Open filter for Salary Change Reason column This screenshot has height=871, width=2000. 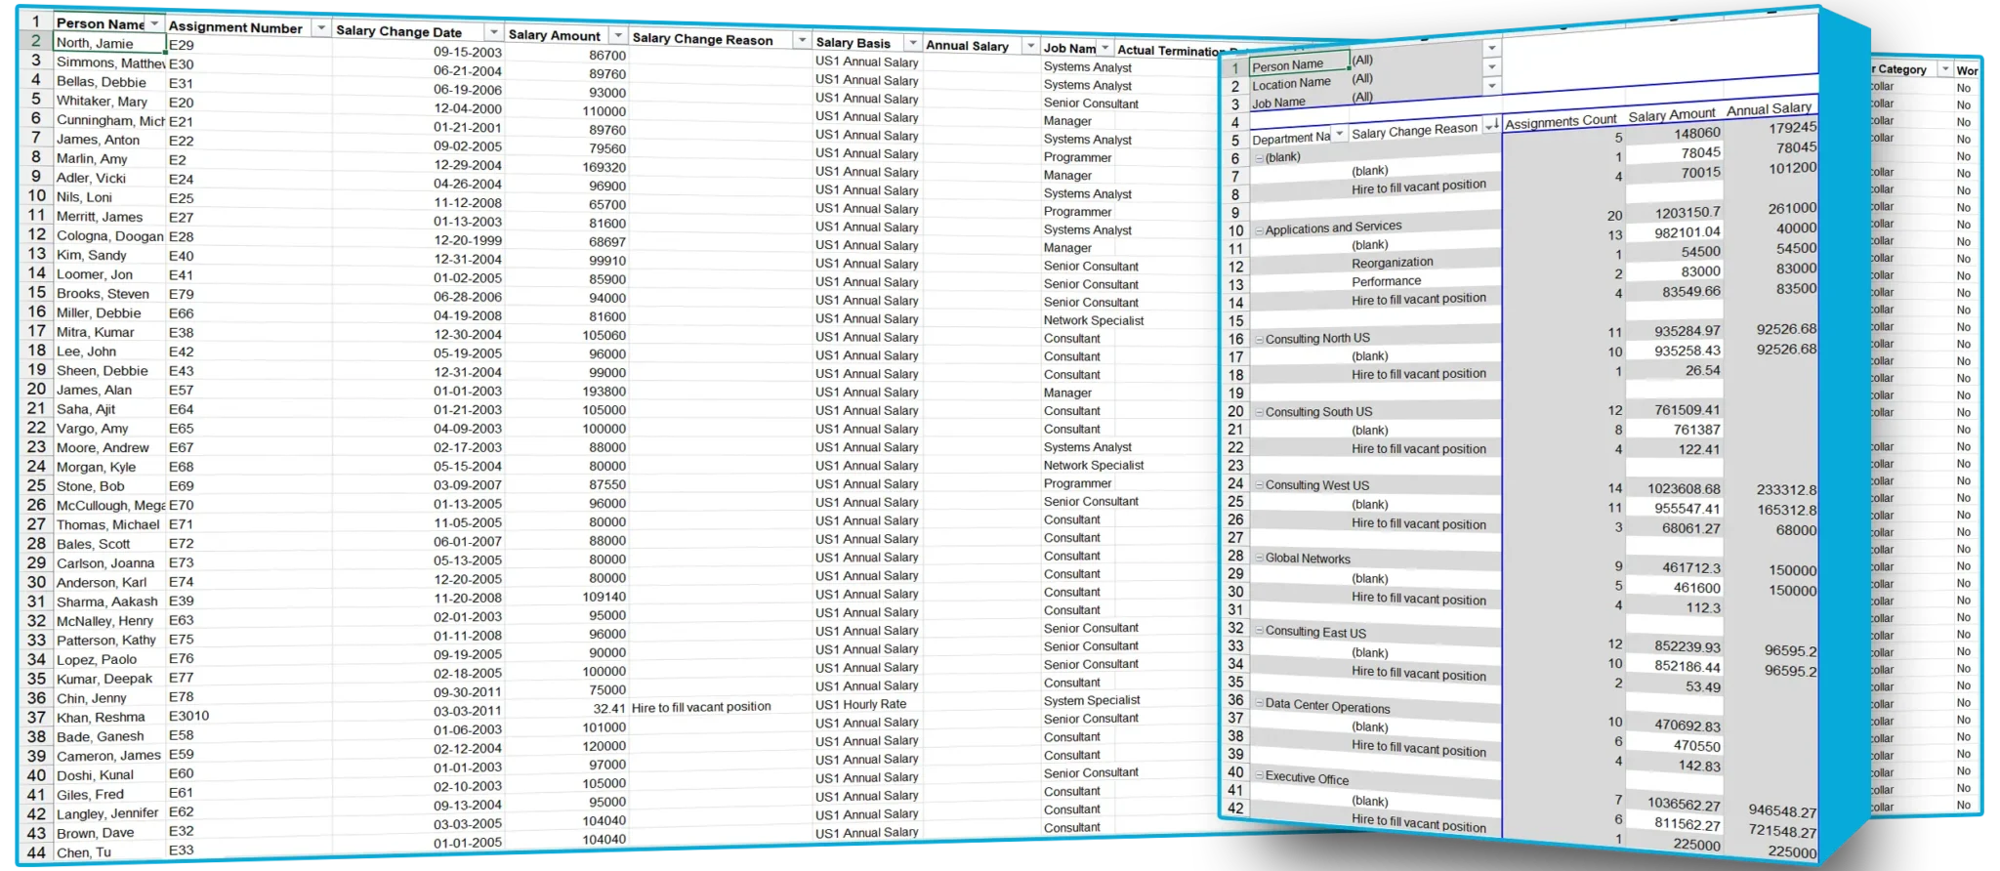click(801, 41)
